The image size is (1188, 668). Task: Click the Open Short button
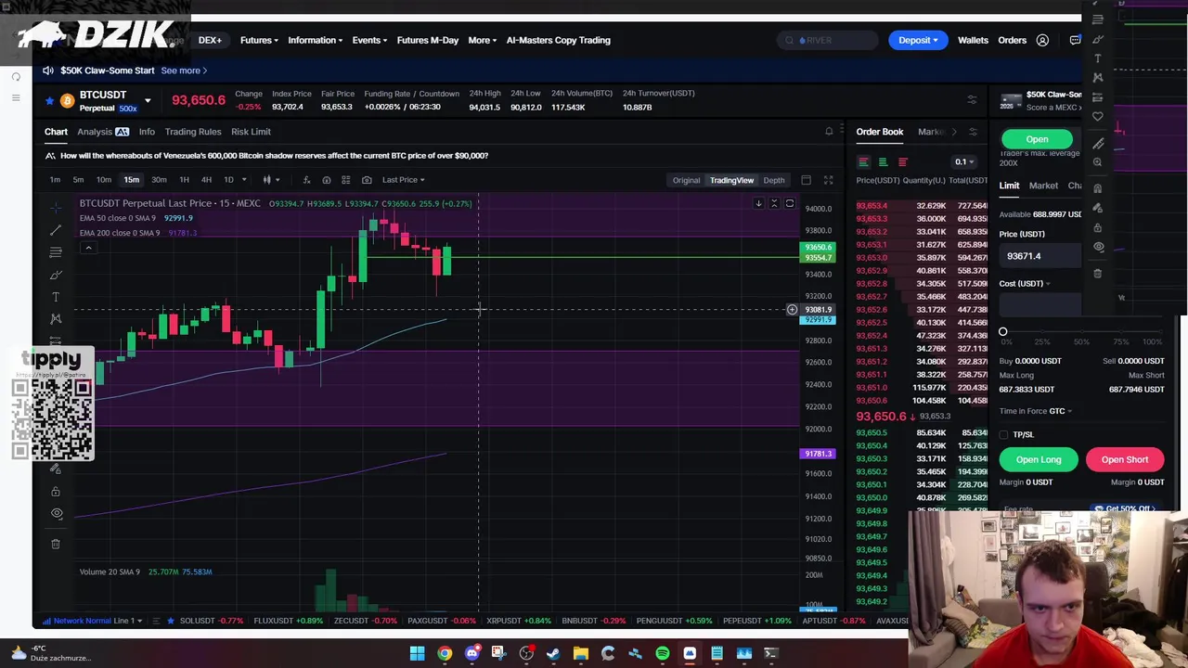coord(1125,459)
